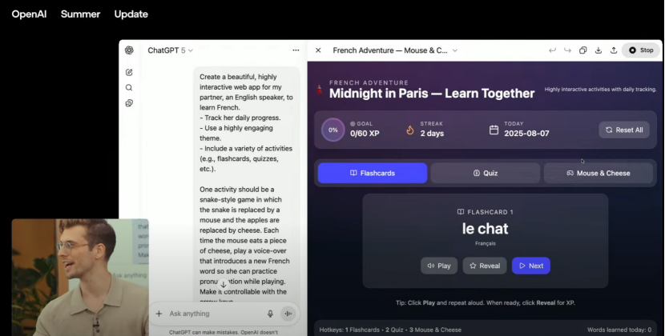This screenshot has height=336, width=665.
Task: Share the canvas using the share icon
Action: pos(613,50)
